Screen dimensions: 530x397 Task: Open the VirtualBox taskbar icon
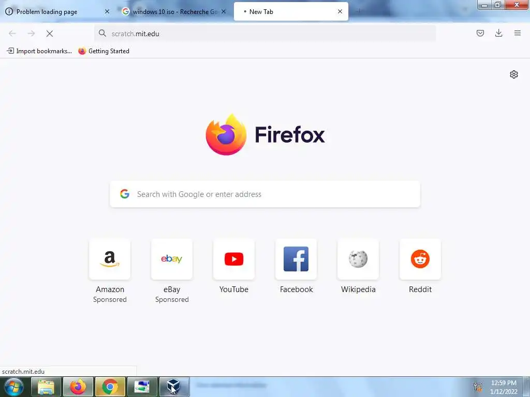point(174,387)
